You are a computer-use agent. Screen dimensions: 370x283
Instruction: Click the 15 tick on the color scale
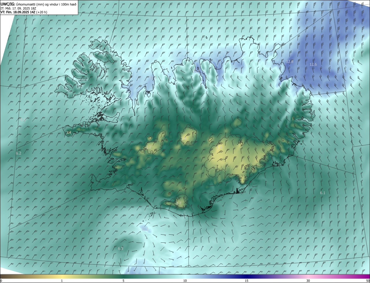(x=247, y=281)
